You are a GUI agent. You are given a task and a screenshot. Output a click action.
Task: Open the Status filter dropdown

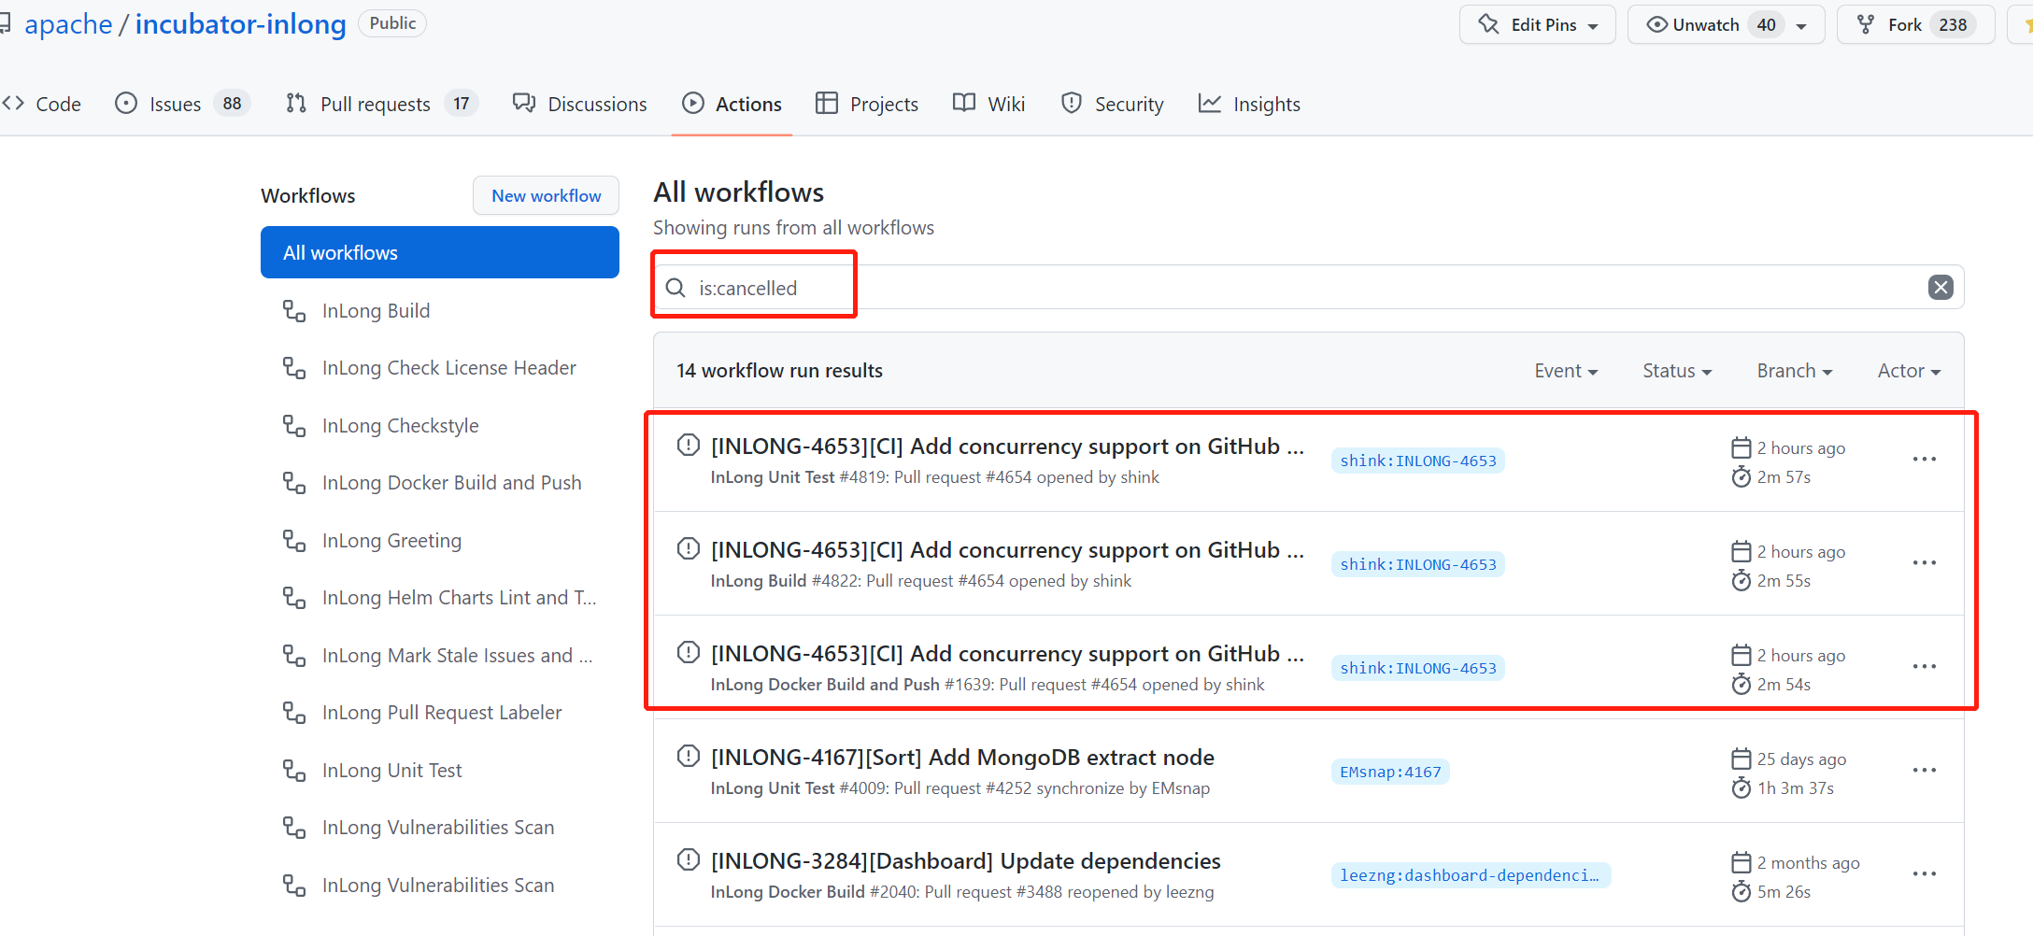(x=1677, y=371)
